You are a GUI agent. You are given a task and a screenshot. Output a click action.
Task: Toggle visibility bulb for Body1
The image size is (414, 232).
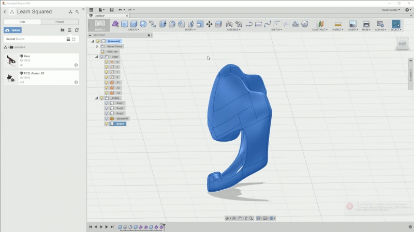coord(107,103)
